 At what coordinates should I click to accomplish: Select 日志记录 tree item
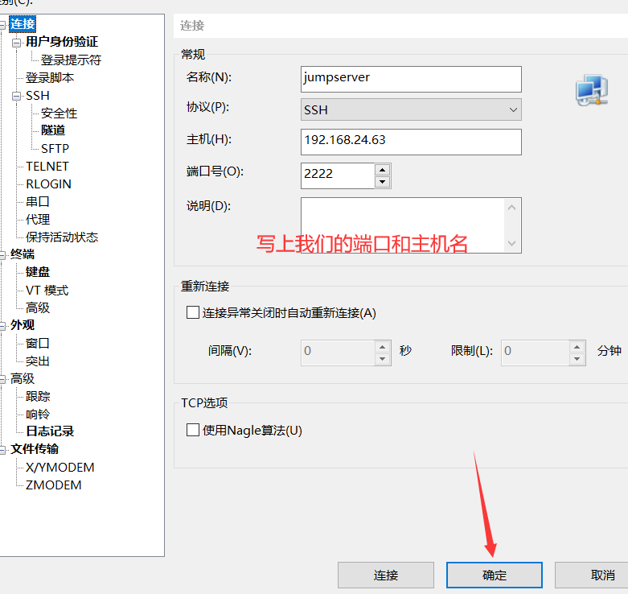coord(50,431)
